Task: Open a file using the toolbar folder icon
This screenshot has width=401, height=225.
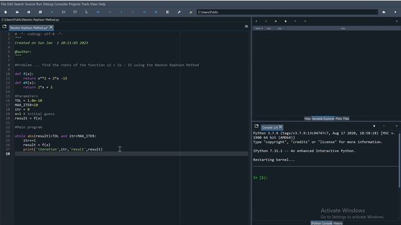Action: [17, 12]
